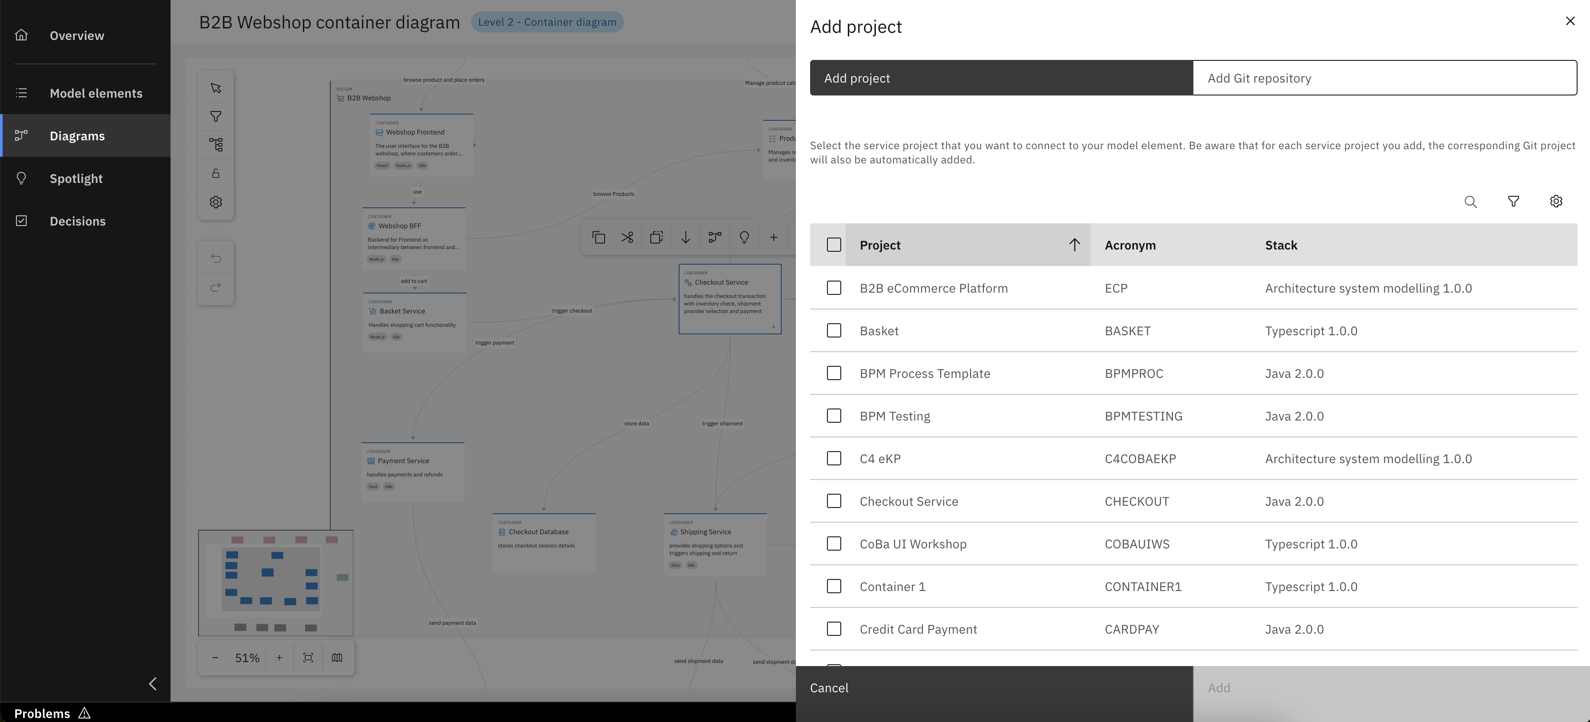The width and height of the screenshot is (1590, 722).
Task: Open Model elements in the sidebar
Action: 95,93
